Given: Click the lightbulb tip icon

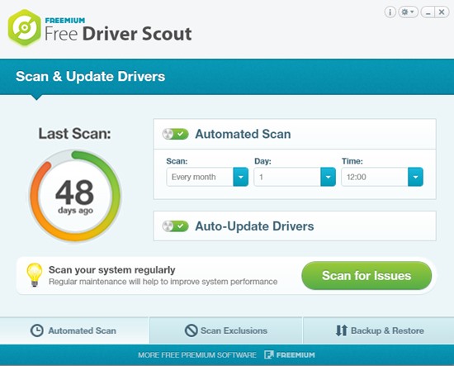Looking at the screenshot, I should click(x=35, y=275).
